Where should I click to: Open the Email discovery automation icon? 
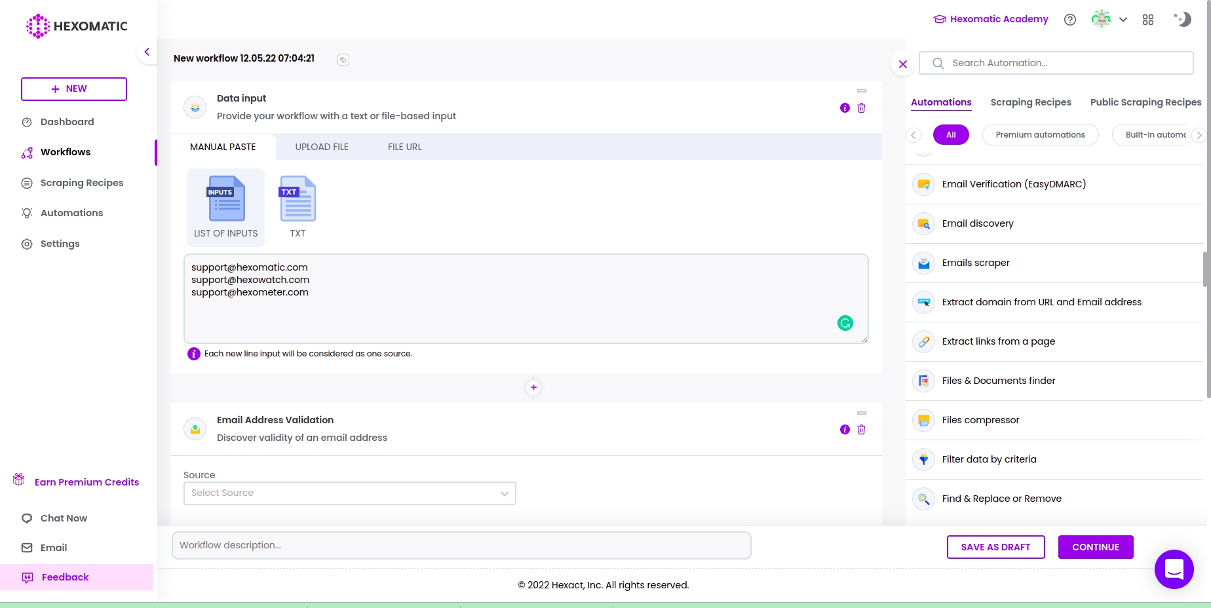[x=923, y=223]
